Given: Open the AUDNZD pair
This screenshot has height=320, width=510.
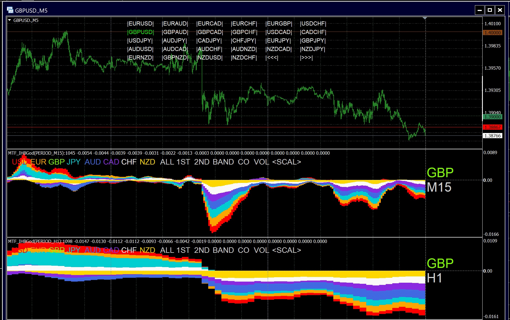Looking at the screenshot, I should point(244,49).
